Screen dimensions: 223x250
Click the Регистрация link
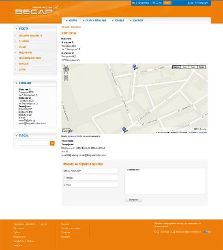202,3
